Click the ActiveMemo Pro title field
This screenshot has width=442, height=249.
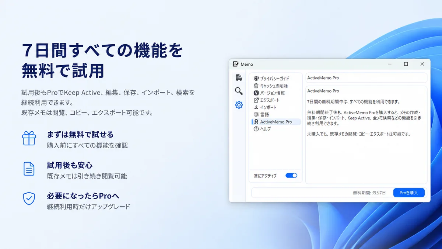(x=366, y=78)
